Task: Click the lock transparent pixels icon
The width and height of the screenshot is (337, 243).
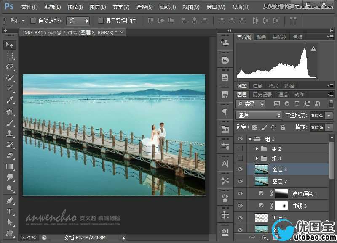Action: pos(255,127)
